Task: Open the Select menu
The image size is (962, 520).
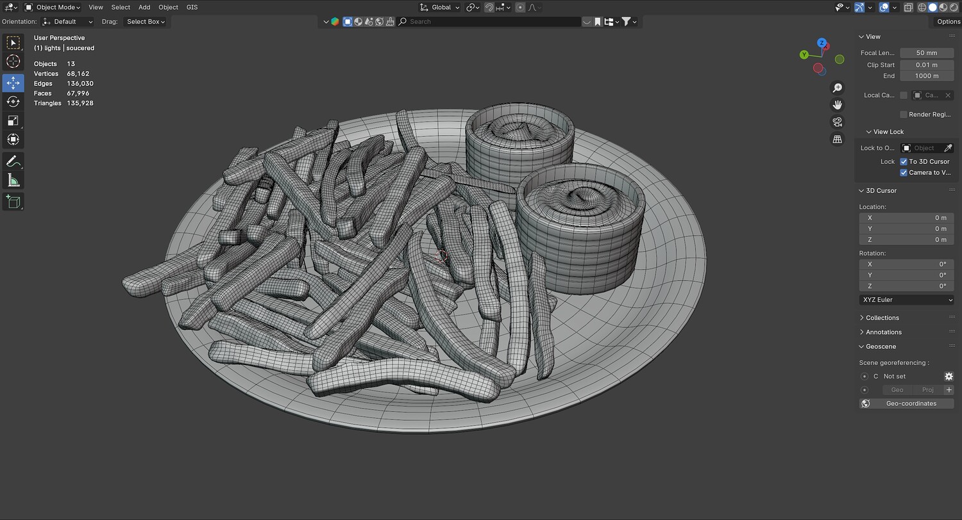Action: click(121, 8)
